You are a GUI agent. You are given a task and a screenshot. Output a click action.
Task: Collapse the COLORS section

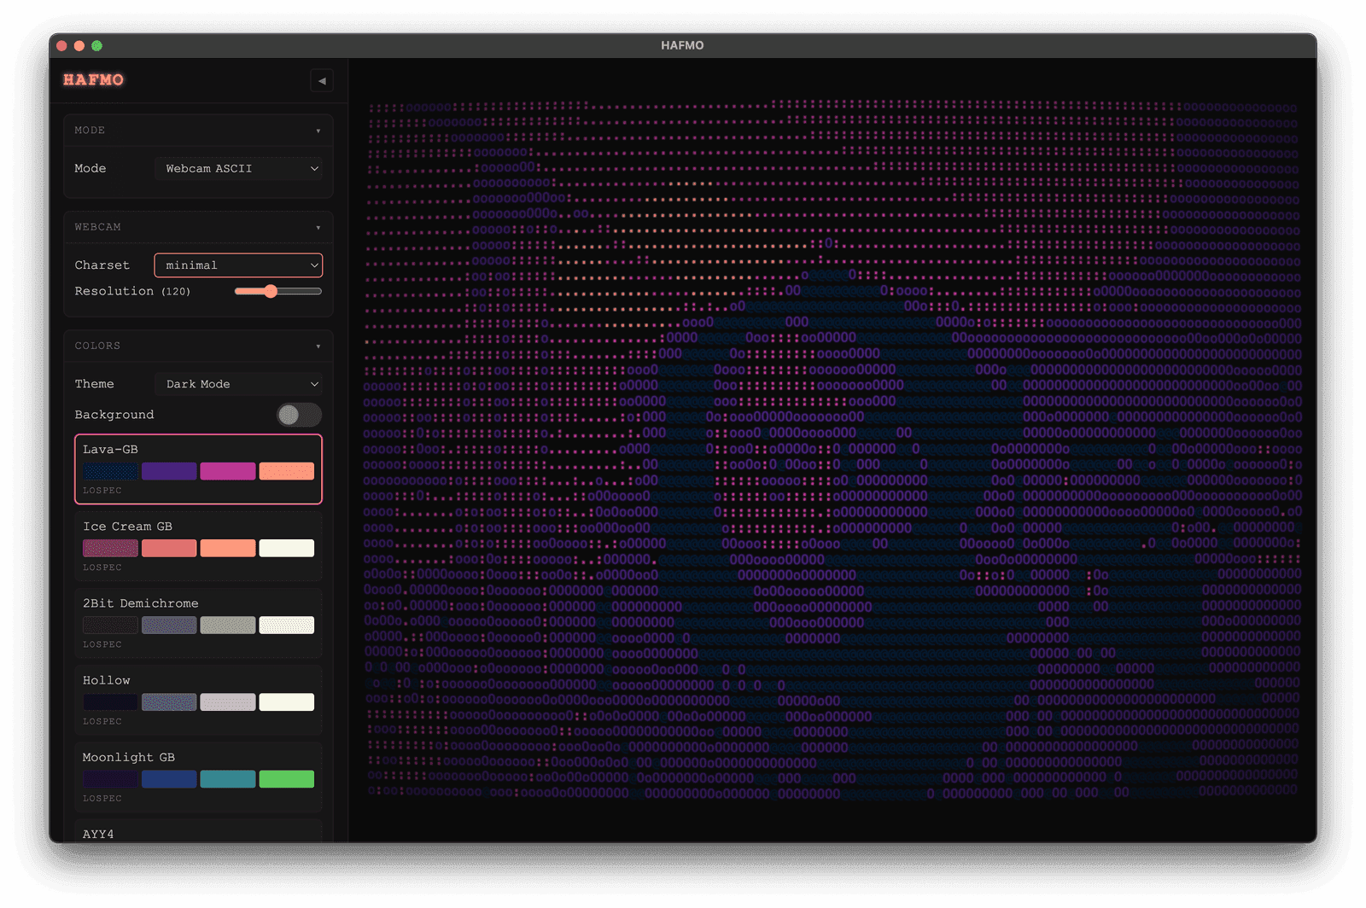coord(318,346)
